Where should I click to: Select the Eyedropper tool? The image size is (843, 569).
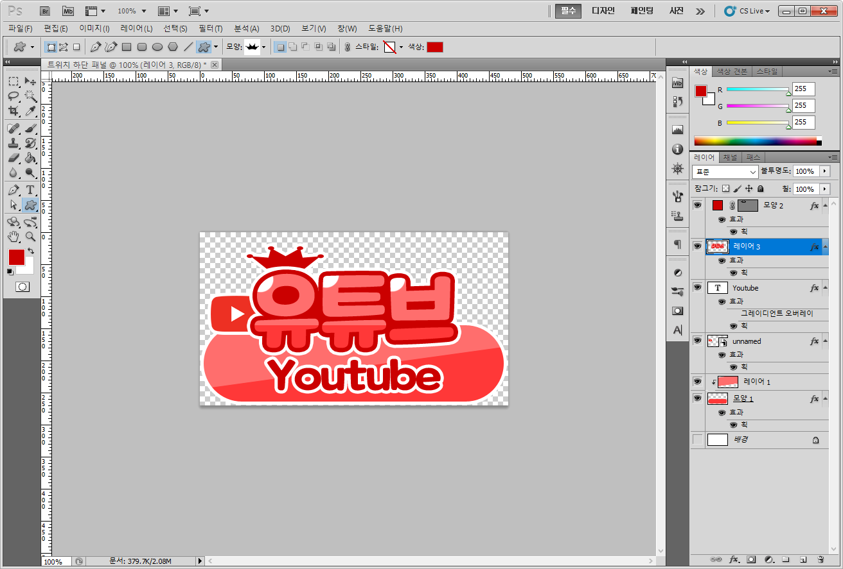tap(30, 110)
